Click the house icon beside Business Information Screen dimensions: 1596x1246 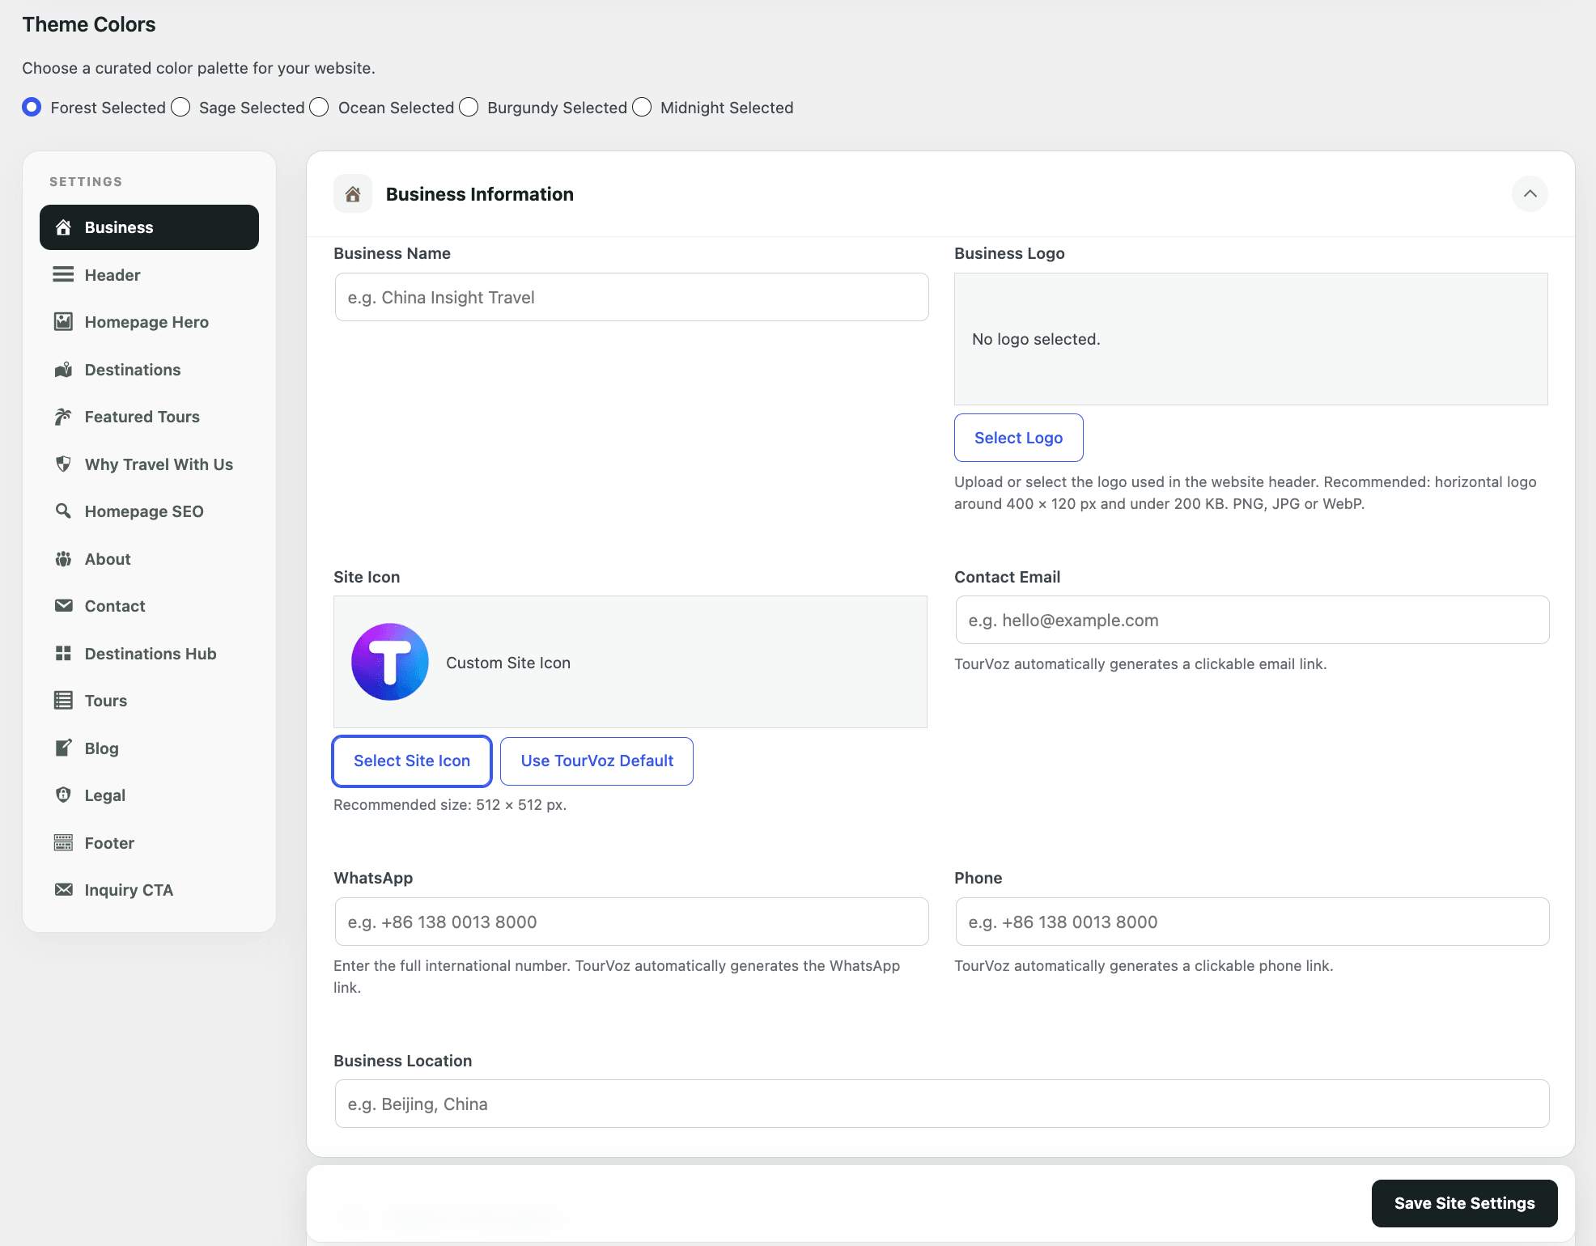(x=353, y=194)
